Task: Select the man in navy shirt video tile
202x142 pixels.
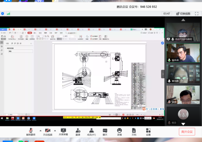Action: (x=183, y=53)
